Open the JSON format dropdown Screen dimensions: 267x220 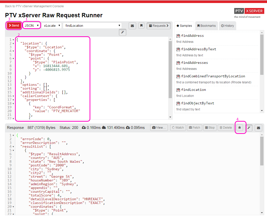click(32, 26)
